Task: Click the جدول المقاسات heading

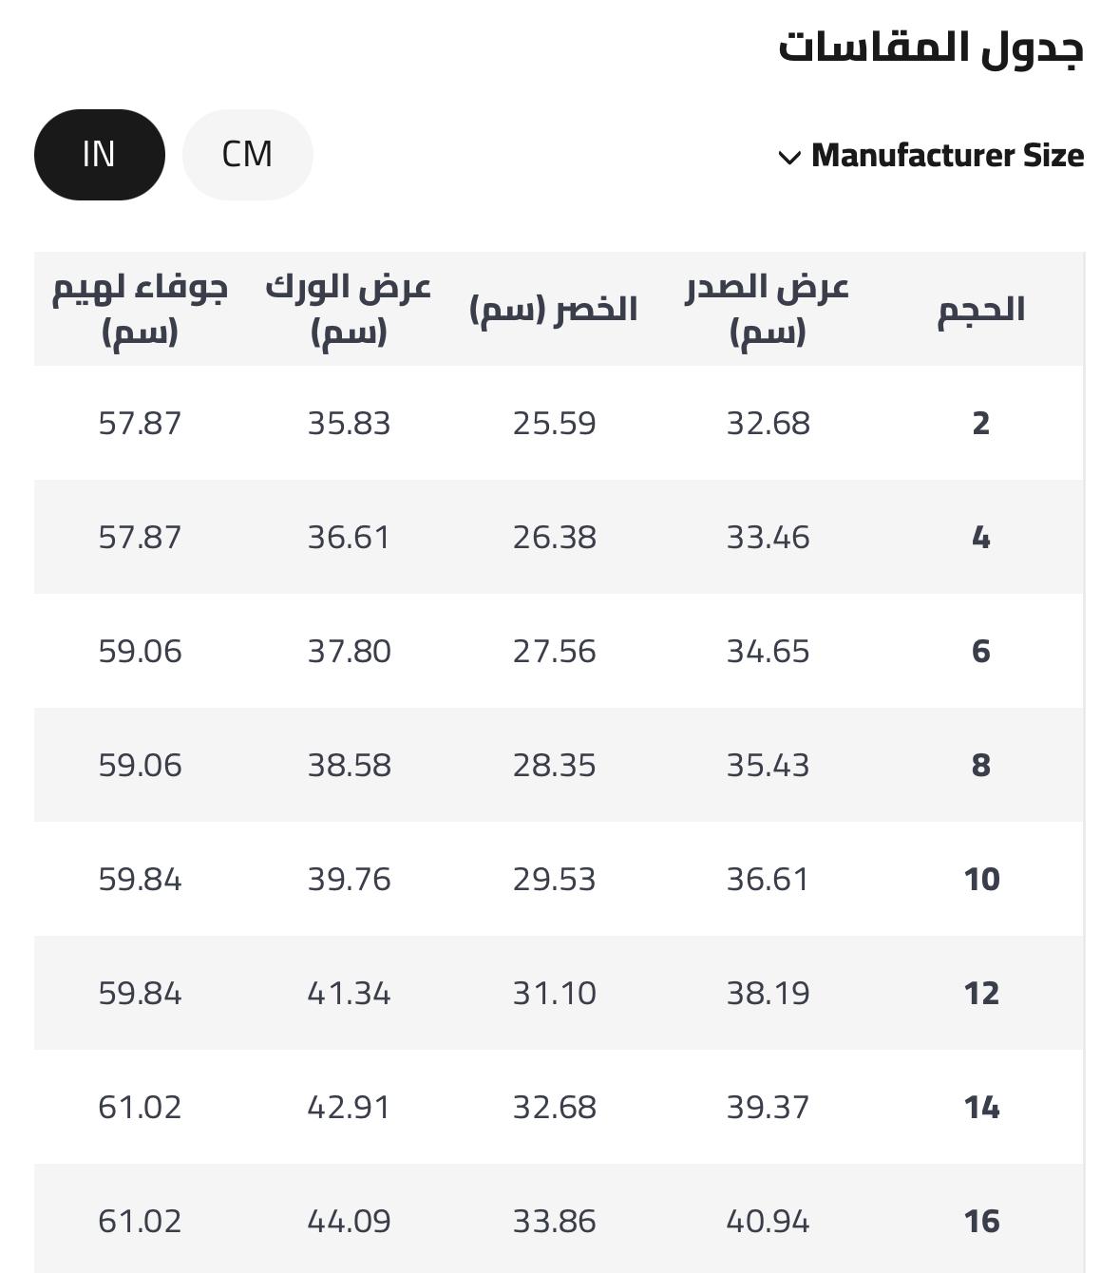Action: click(x=931, y=47)
